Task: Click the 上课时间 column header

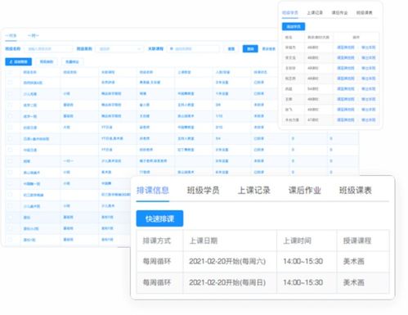Action: 297,241
